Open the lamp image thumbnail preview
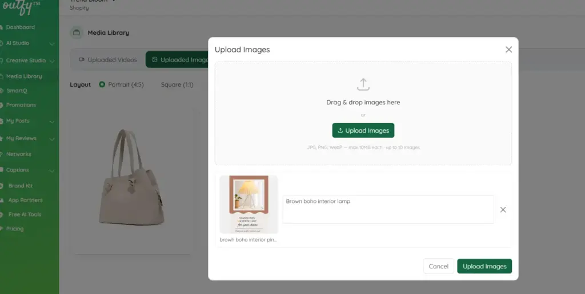 coord(249,205)
